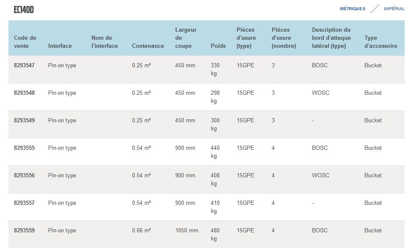Switch units to MÉTRIQUES

[x=352, y=9]
